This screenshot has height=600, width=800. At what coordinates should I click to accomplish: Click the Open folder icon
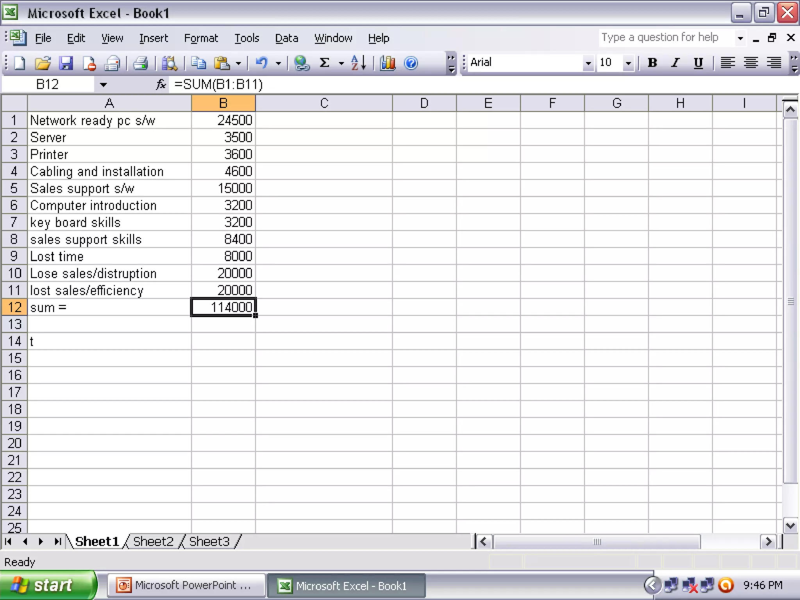[43, 63]
